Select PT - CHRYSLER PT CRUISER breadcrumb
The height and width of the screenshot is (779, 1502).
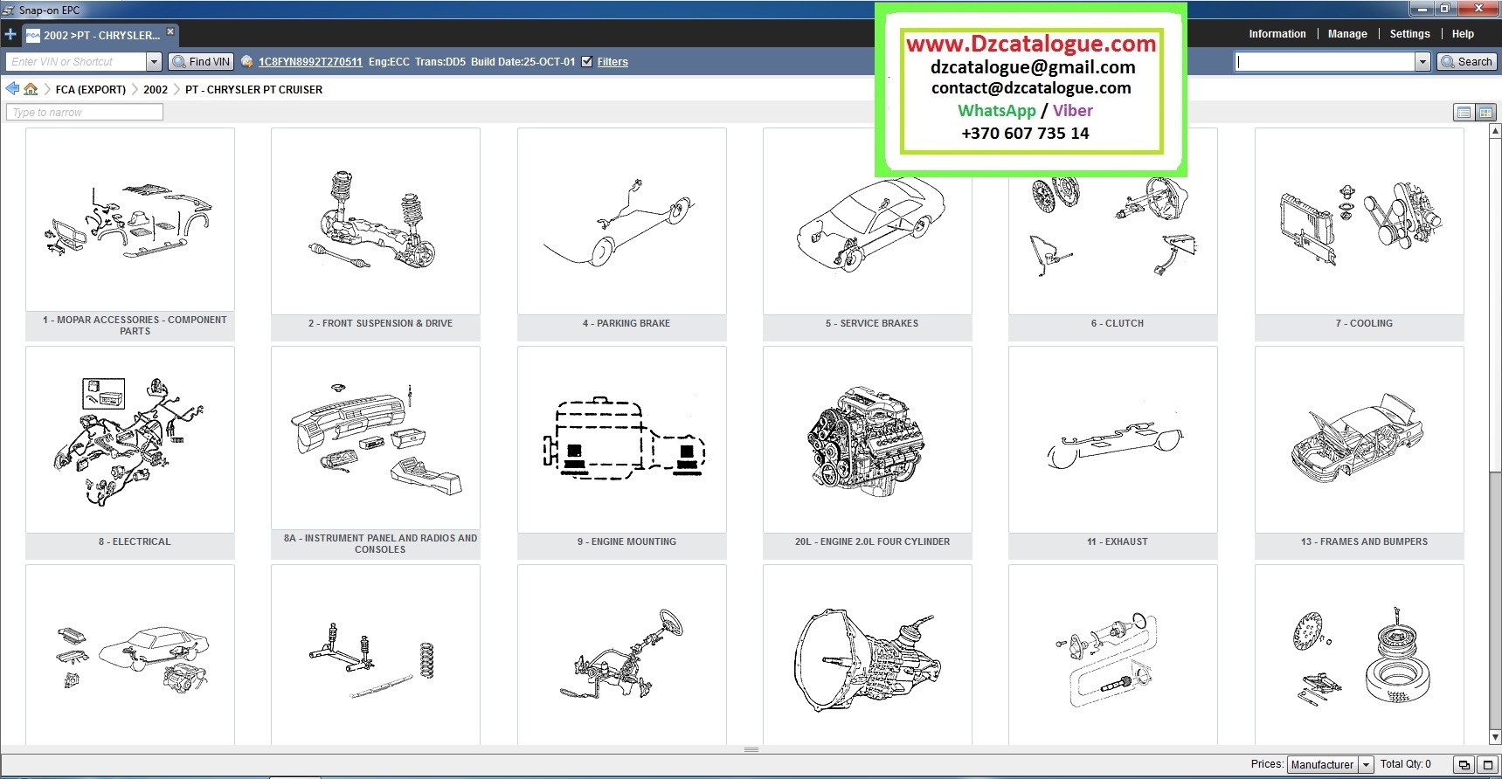(x=253, y=90)
